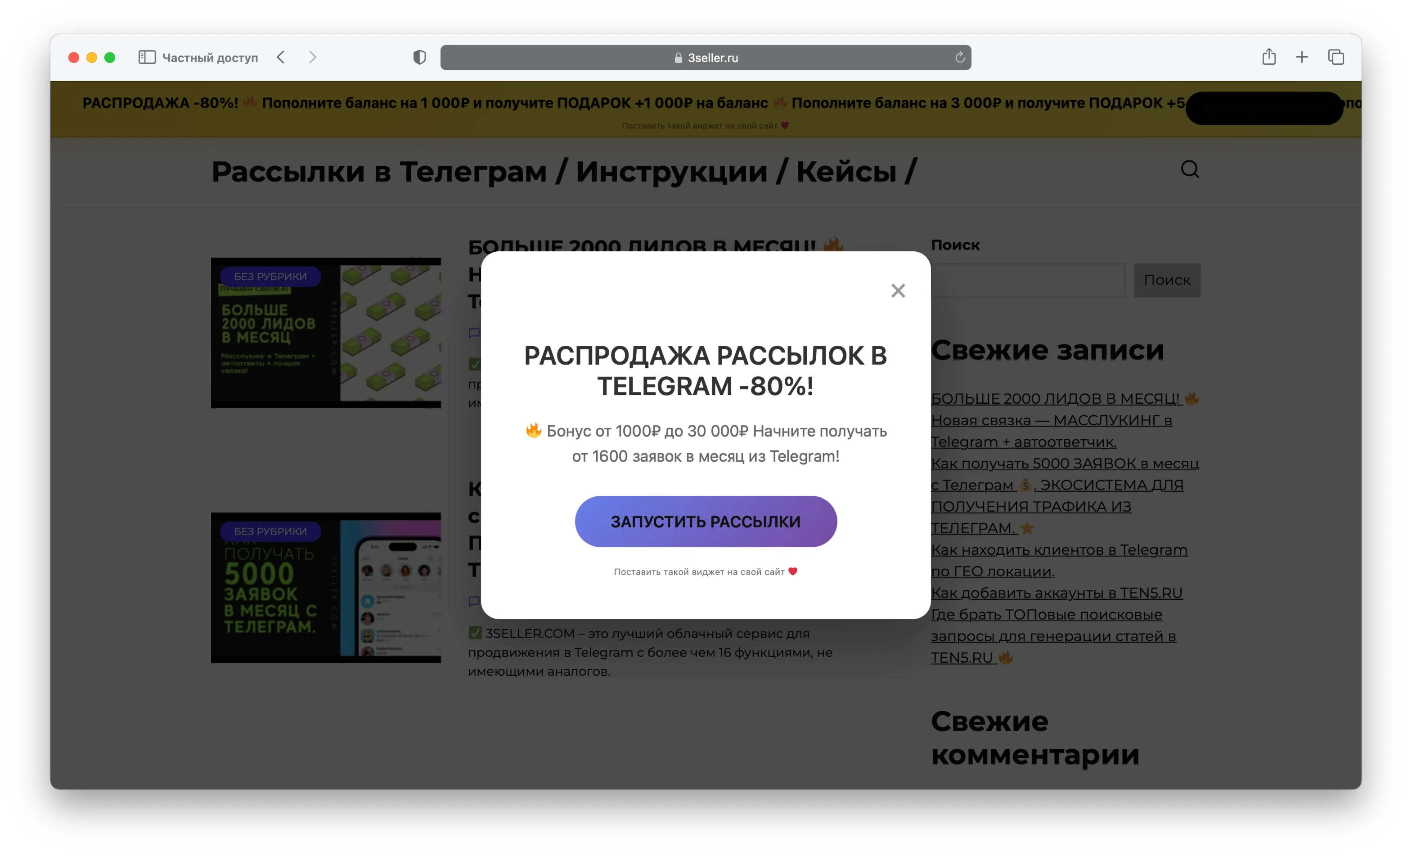Show tab overview icon
The width and height of the screenshot is (1412, 856).
(1336, 57)
